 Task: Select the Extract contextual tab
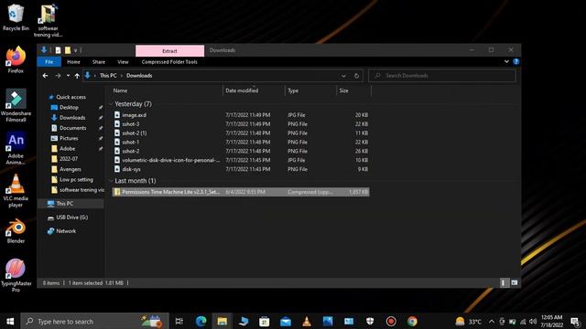169,51
